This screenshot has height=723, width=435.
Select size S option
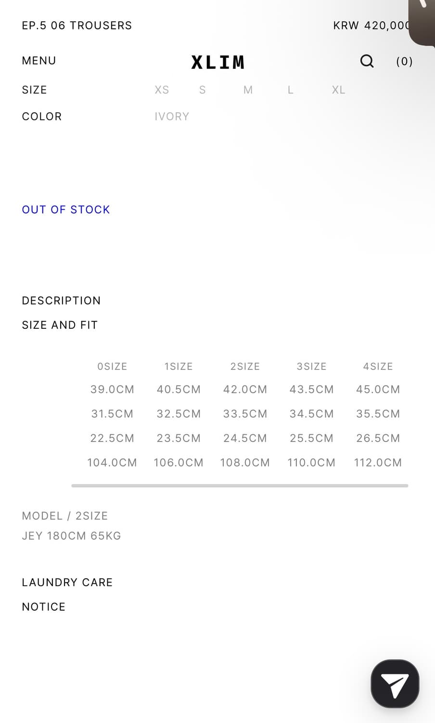point(203,90)
